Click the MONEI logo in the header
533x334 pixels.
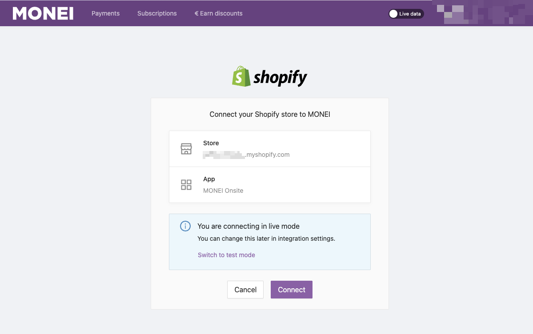tap(43, 13)
